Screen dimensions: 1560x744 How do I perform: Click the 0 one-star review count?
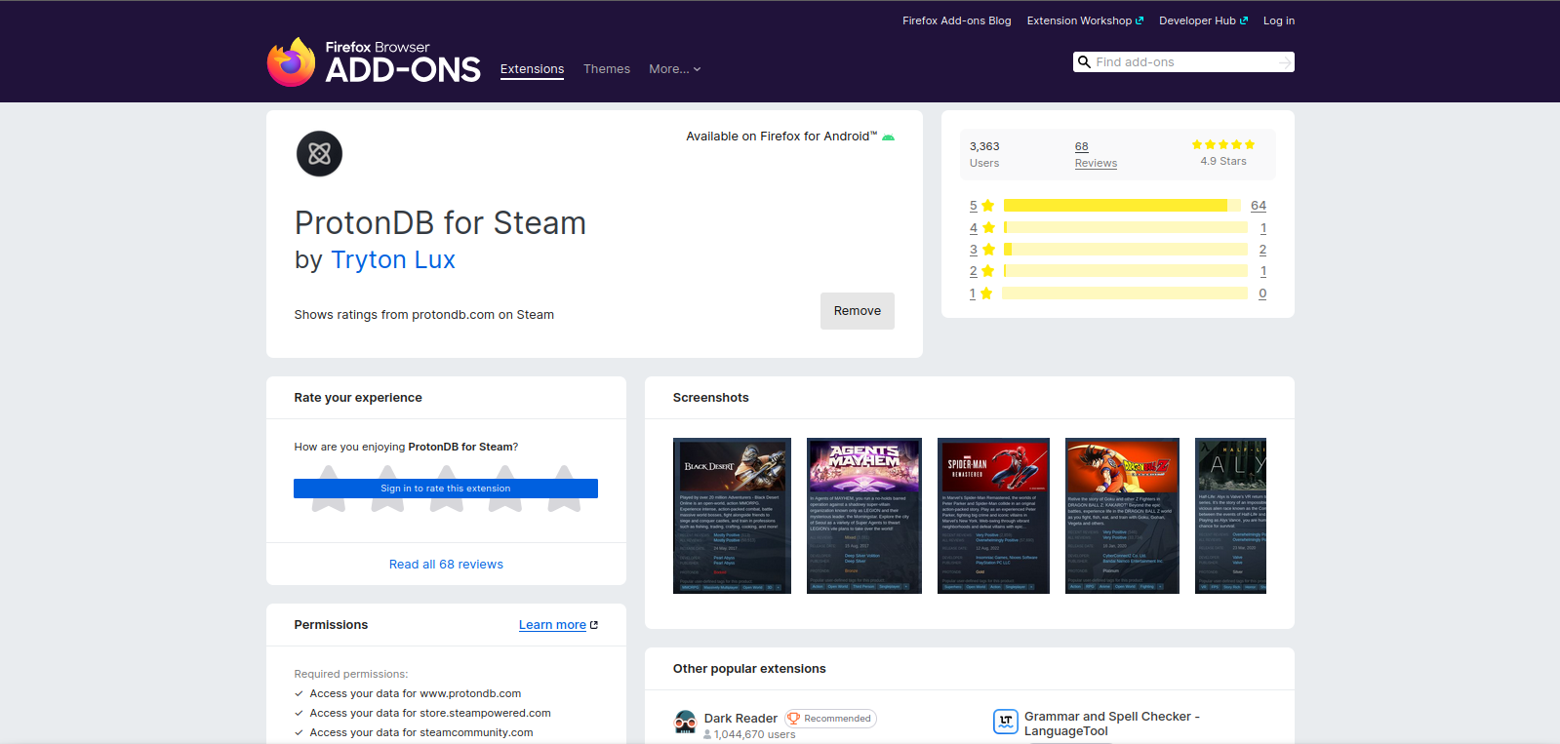[x=1262, y=294]
